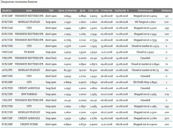Click 'Stopped out at 0.7335' cell
Screen dimensions: 173x128
coord(145,40)
